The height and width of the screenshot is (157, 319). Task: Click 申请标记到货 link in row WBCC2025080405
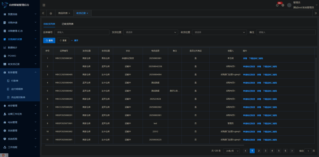pyautogui.click(x=249, y=75)
